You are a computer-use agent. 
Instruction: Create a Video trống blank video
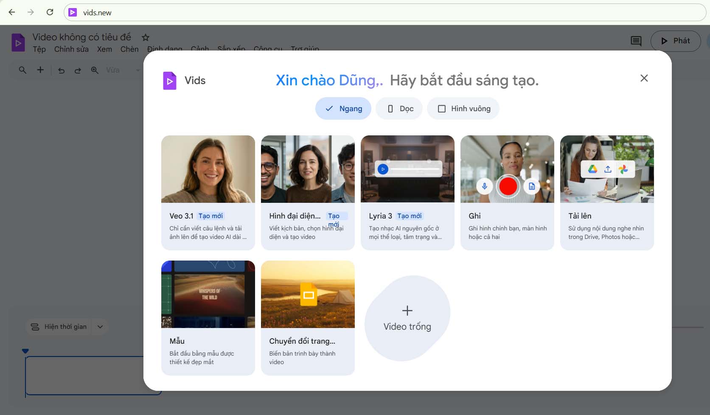pyautogui.click(x=407, y=318)
